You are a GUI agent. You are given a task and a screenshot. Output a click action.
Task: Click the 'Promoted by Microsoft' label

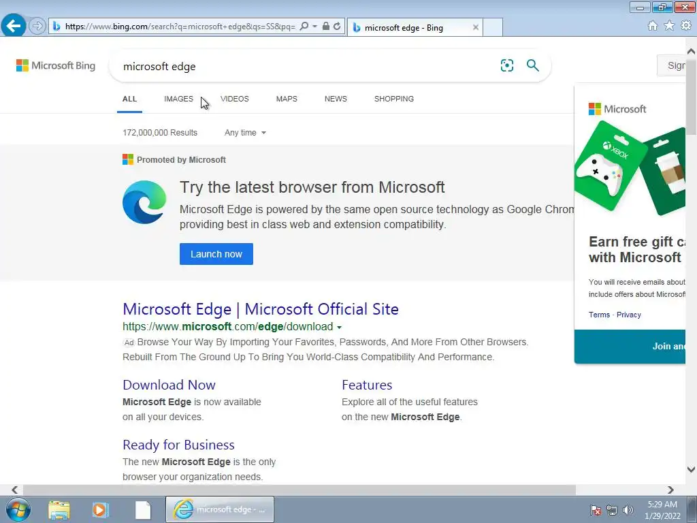pyautogui.click(x=181, y=159)
